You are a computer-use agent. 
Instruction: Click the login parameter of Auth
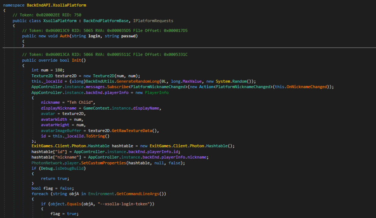pyautogui.click(x=94, y=36)
